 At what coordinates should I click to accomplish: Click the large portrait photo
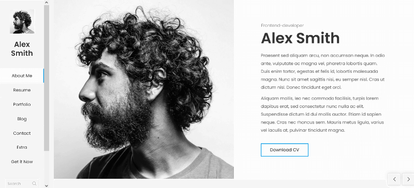coord(144,89)
